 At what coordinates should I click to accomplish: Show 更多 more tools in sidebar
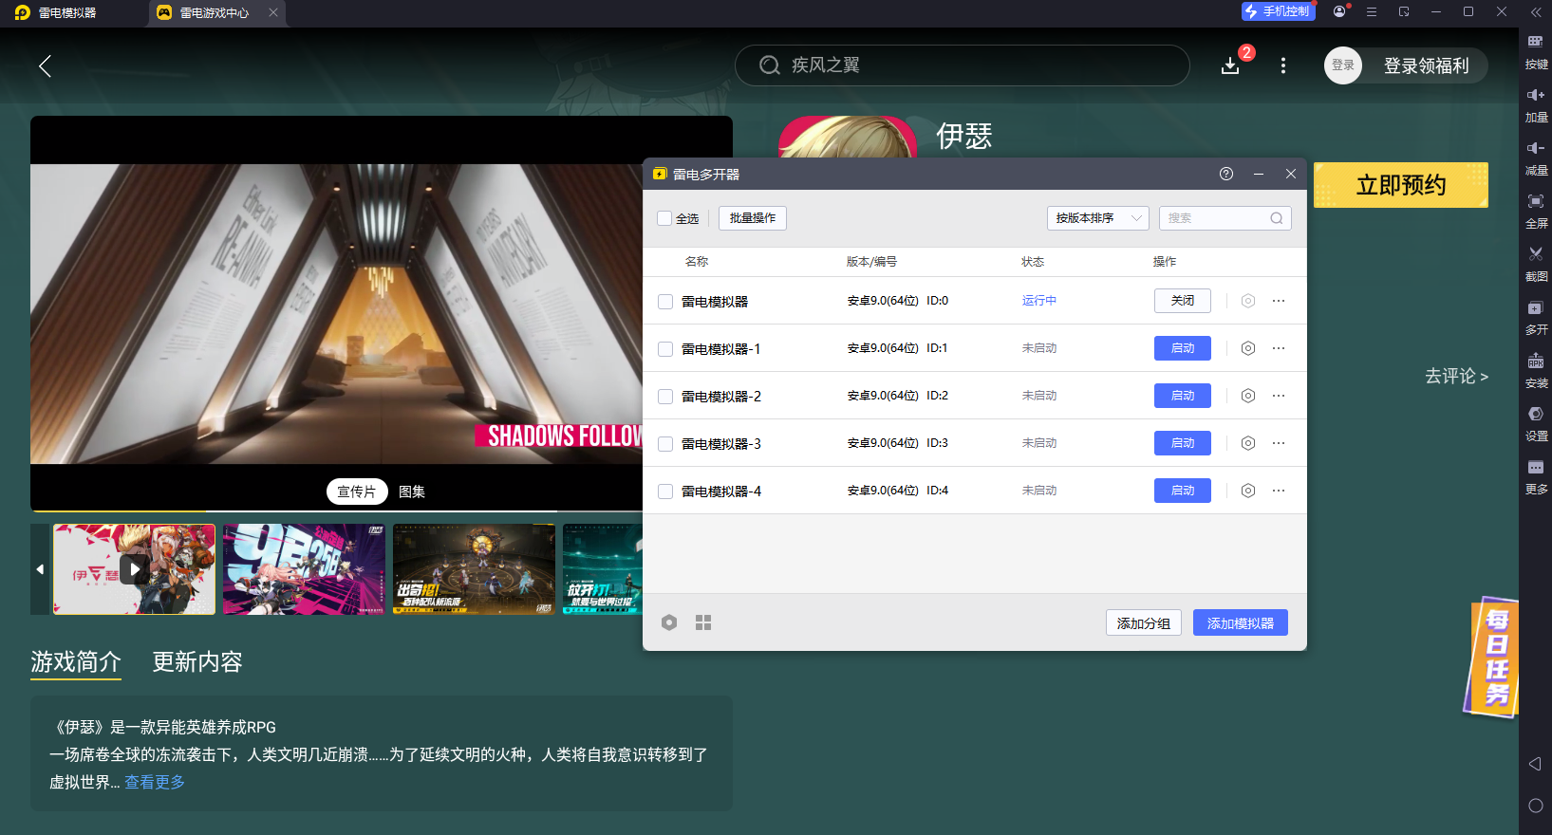click(x=1536, y=476)
